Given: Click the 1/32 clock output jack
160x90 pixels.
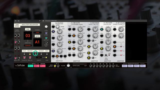Looking at the screenshot, I should pyautogui.click(x=19, y=48).
